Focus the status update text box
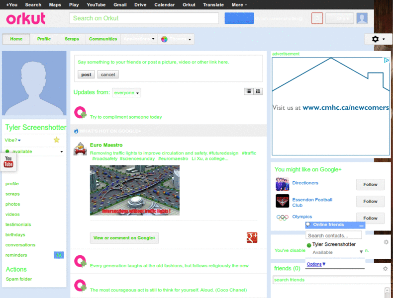Image resolution: width=398 pixels, height=298 pixels. point(168,62)
